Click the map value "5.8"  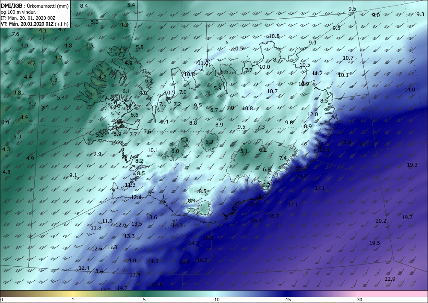coord(184,140)
